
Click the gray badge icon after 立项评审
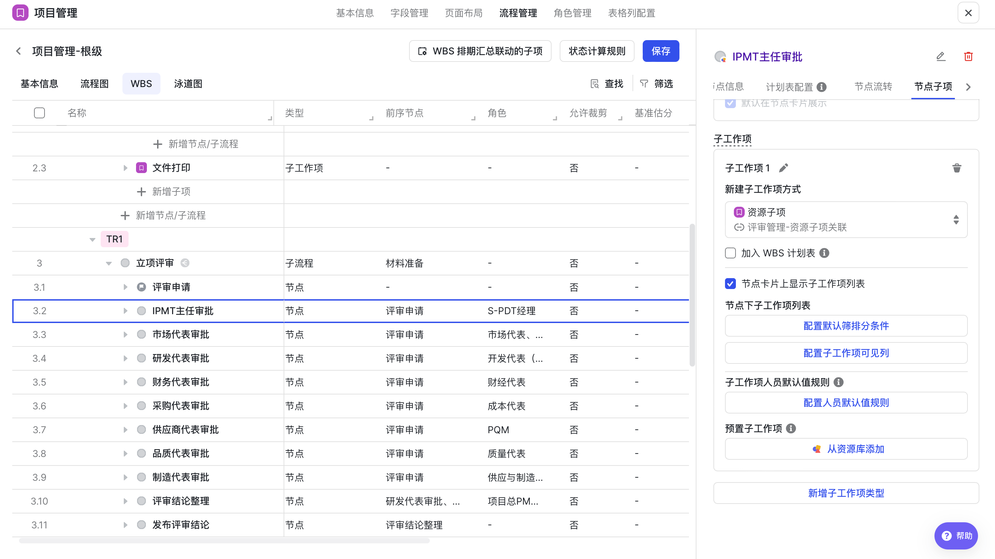pos(185,263)
